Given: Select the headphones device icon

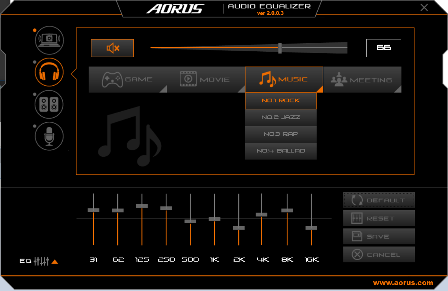Looking at the screenshot, I should (50, 72).
